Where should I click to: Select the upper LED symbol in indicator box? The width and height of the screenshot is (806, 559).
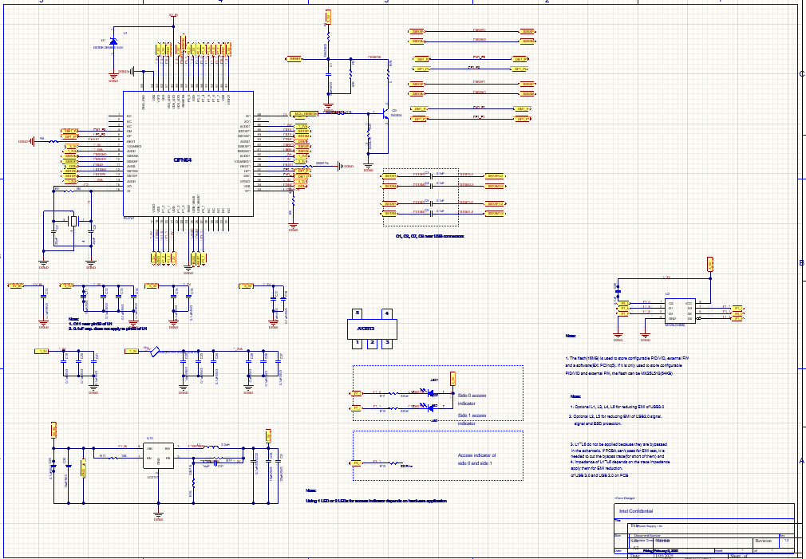(431, 394)
